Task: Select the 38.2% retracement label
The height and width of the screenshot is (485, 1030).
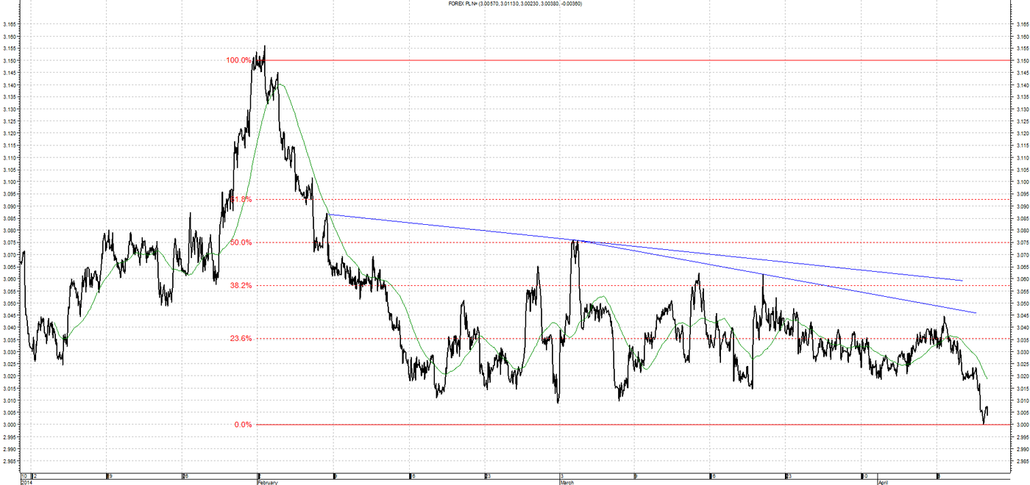Action: [241, 285]
